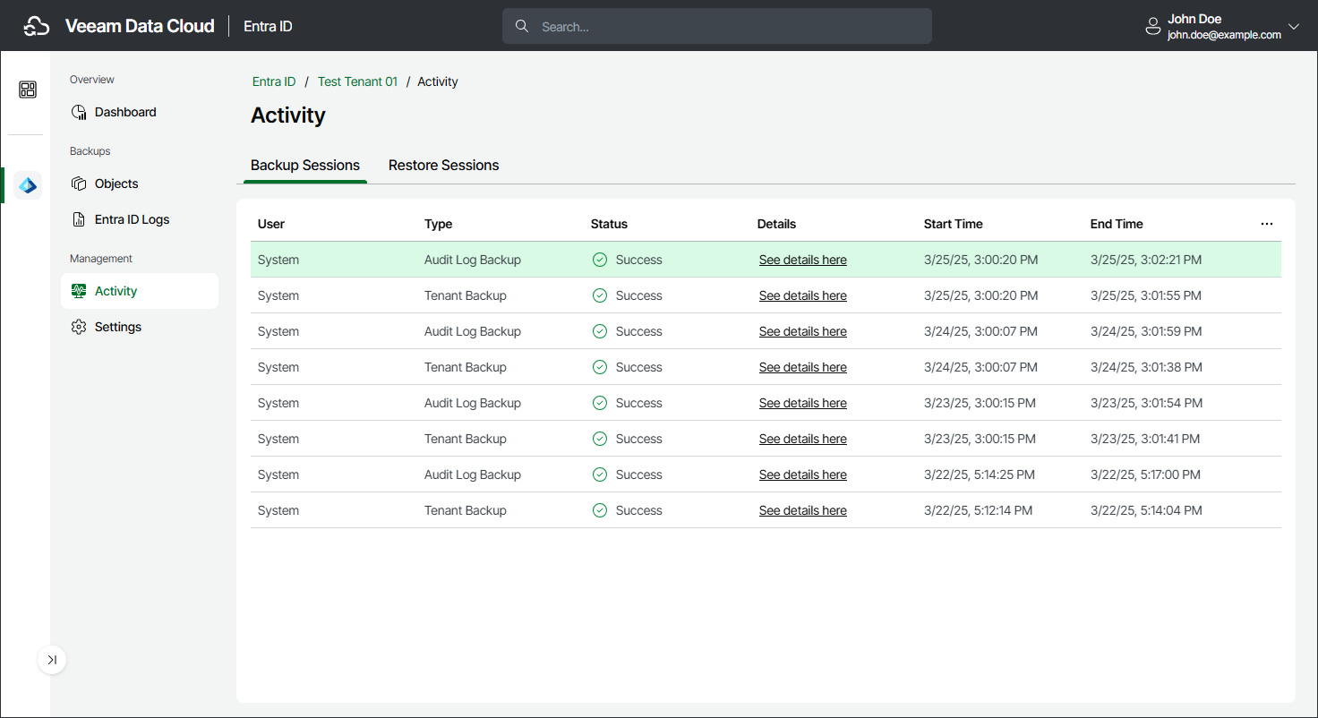Click success icon in 3/24/25 3:01:38 PM row
Viewport: 1318px width, 718px height.
(x=600, y=367)
